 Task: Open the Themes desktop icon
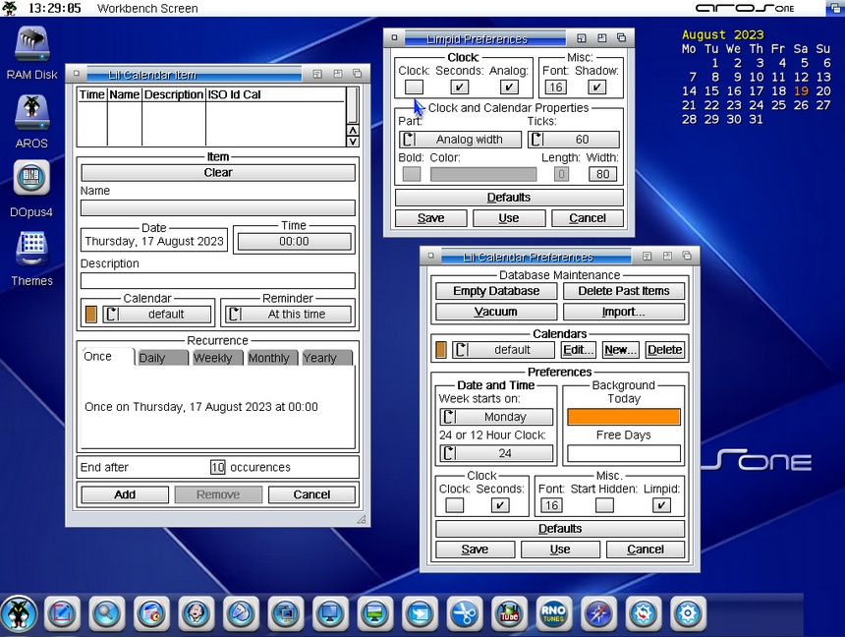tap(31, 250)
